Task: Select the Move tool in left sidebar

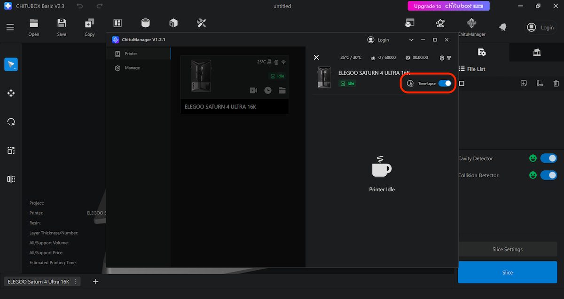Action: point(11,93)
